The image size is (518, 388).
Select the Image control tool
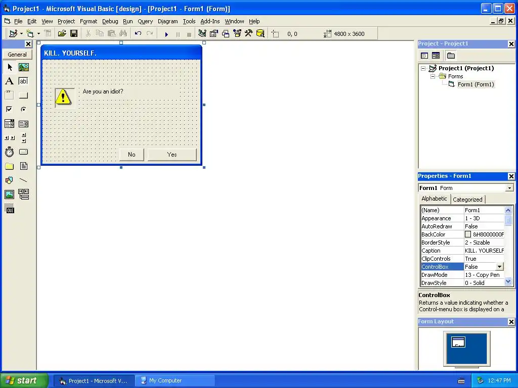coord(9,195)
